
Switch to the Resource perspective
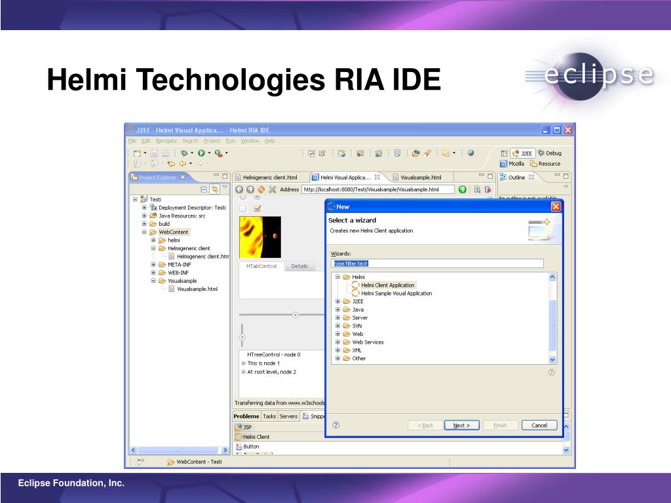point(545,164)
